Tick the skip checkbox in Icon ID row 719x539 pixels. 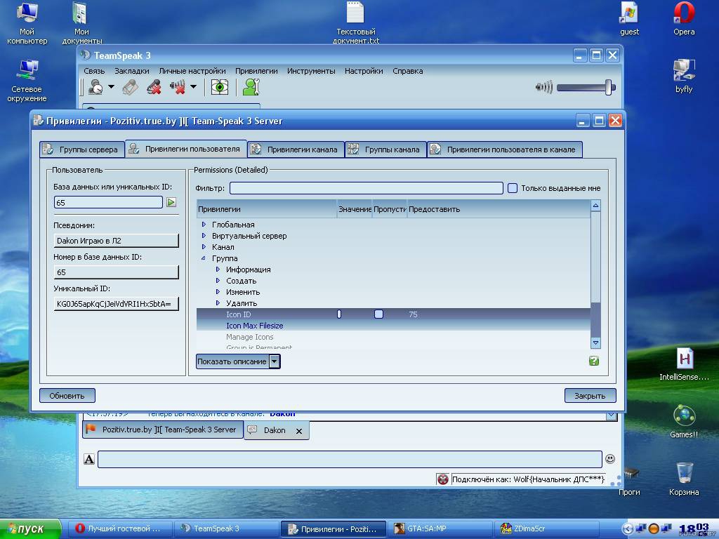coord(378,314)
